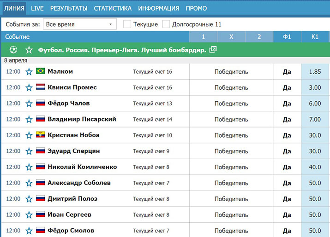This screenshot has width=330, height=237.
Task: Star the Владимир Писарский row
Action: [x=29, y=120]
